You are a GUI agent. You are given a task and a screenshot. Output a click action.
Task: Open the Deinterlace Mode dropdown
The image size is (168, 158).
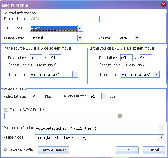(x=161, y=128)
